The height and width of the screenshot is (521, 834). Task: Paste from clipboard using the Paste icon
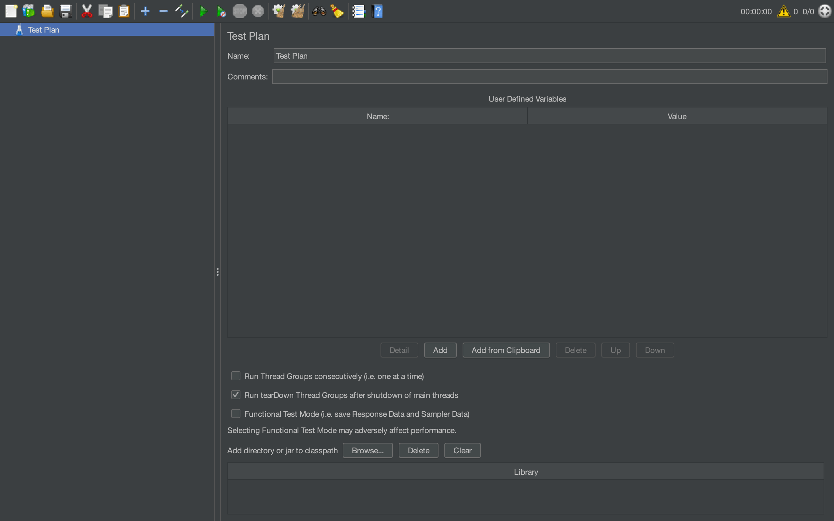[124, 11]
